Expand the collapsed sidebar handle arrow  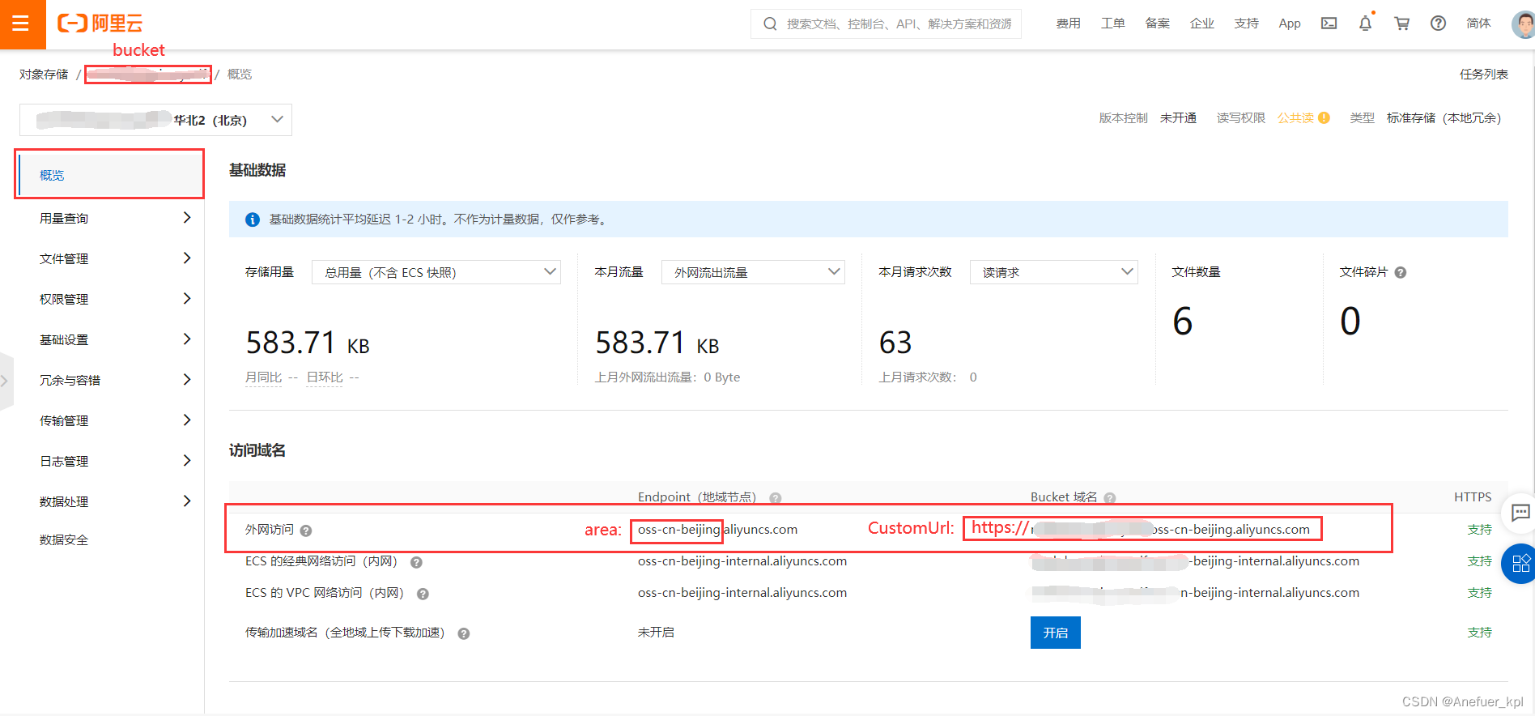6,381
